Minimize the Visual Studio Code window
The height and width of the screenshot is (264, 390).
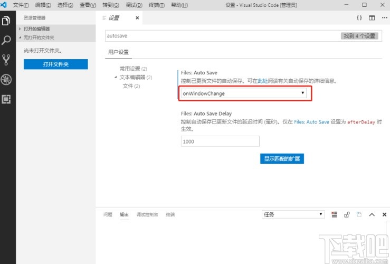[x=347, y=5]
